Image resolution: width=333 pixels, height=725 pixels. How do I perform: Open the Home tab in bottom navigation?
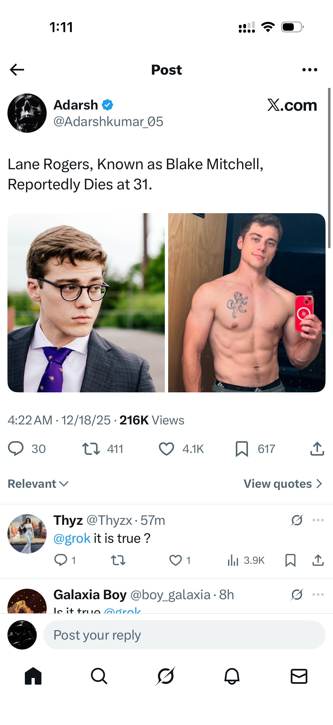(33, 676)
